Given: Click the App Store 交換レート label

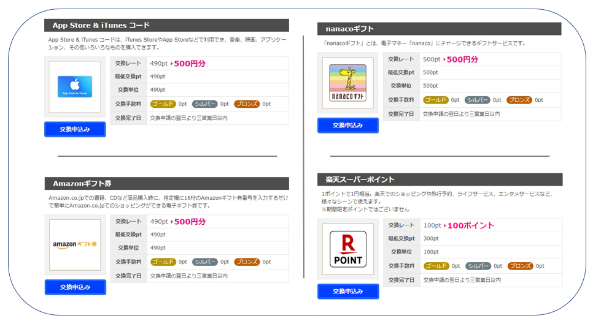Looking at the screenshot, I should 128,63.
